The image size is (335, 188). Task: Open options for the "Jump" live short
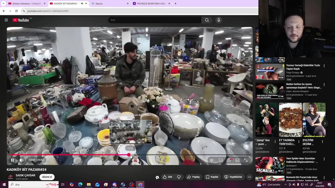click(275, 142)
